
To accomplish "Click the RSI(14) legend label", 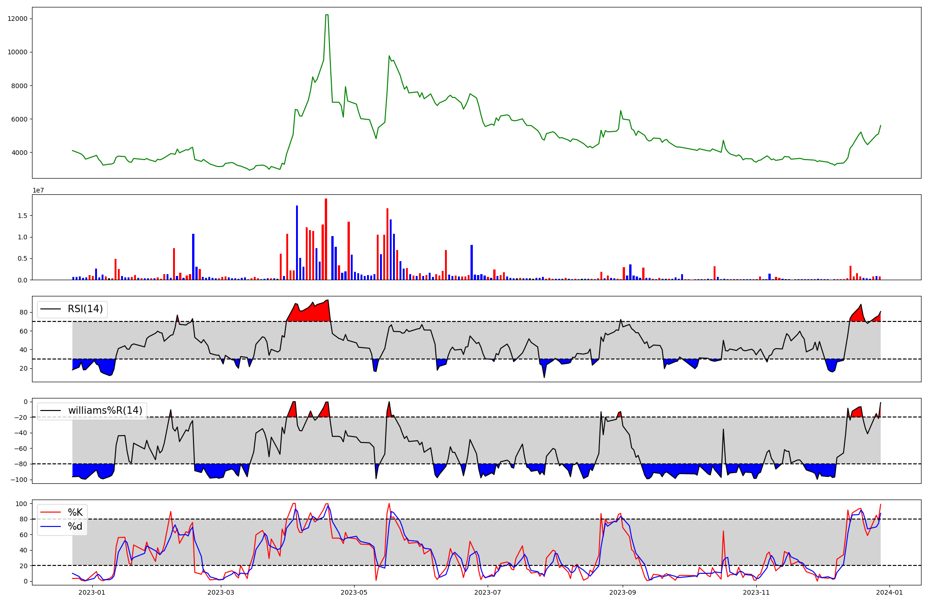I will point(85,309).
